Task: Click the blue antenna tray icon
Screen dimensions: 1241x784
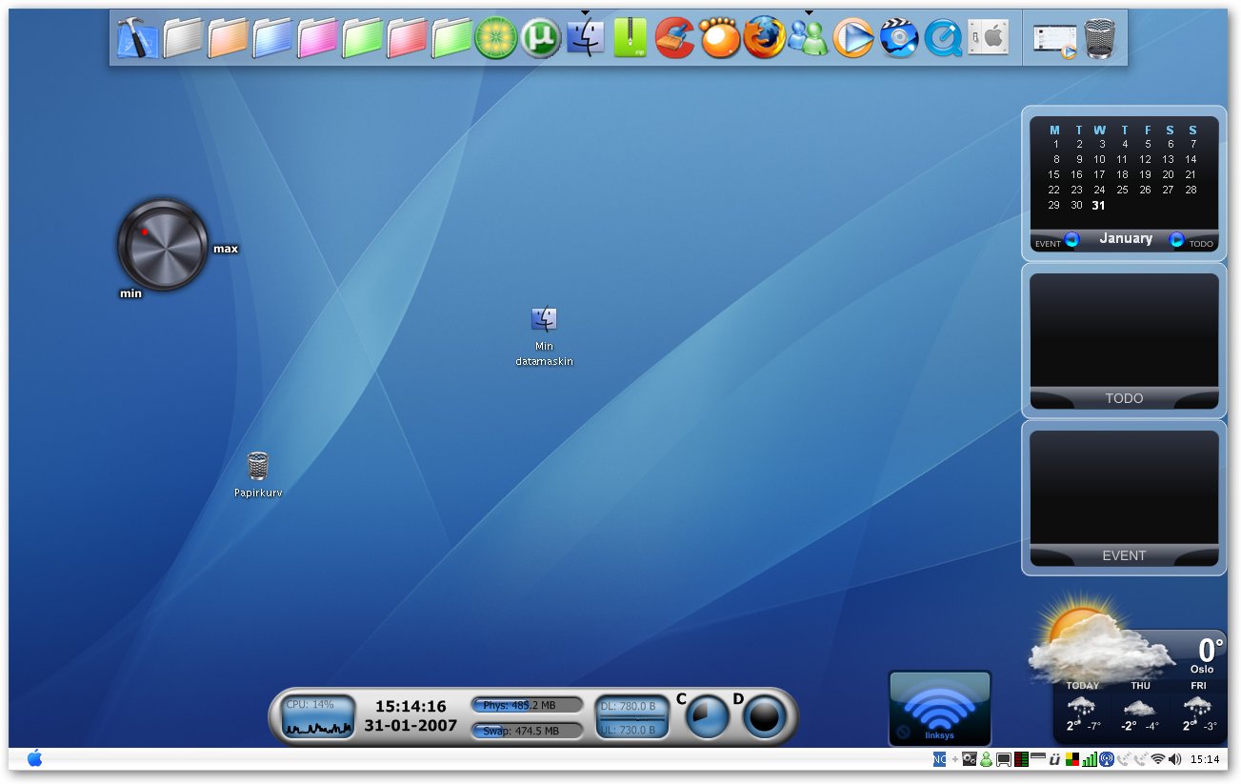Action: (x=1107, y=759)
